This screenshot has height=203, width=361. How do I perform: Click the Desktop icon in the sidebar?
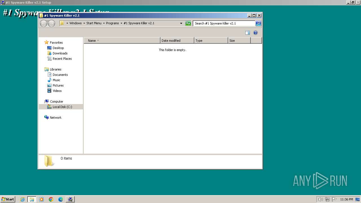click(x=49, y=48)
